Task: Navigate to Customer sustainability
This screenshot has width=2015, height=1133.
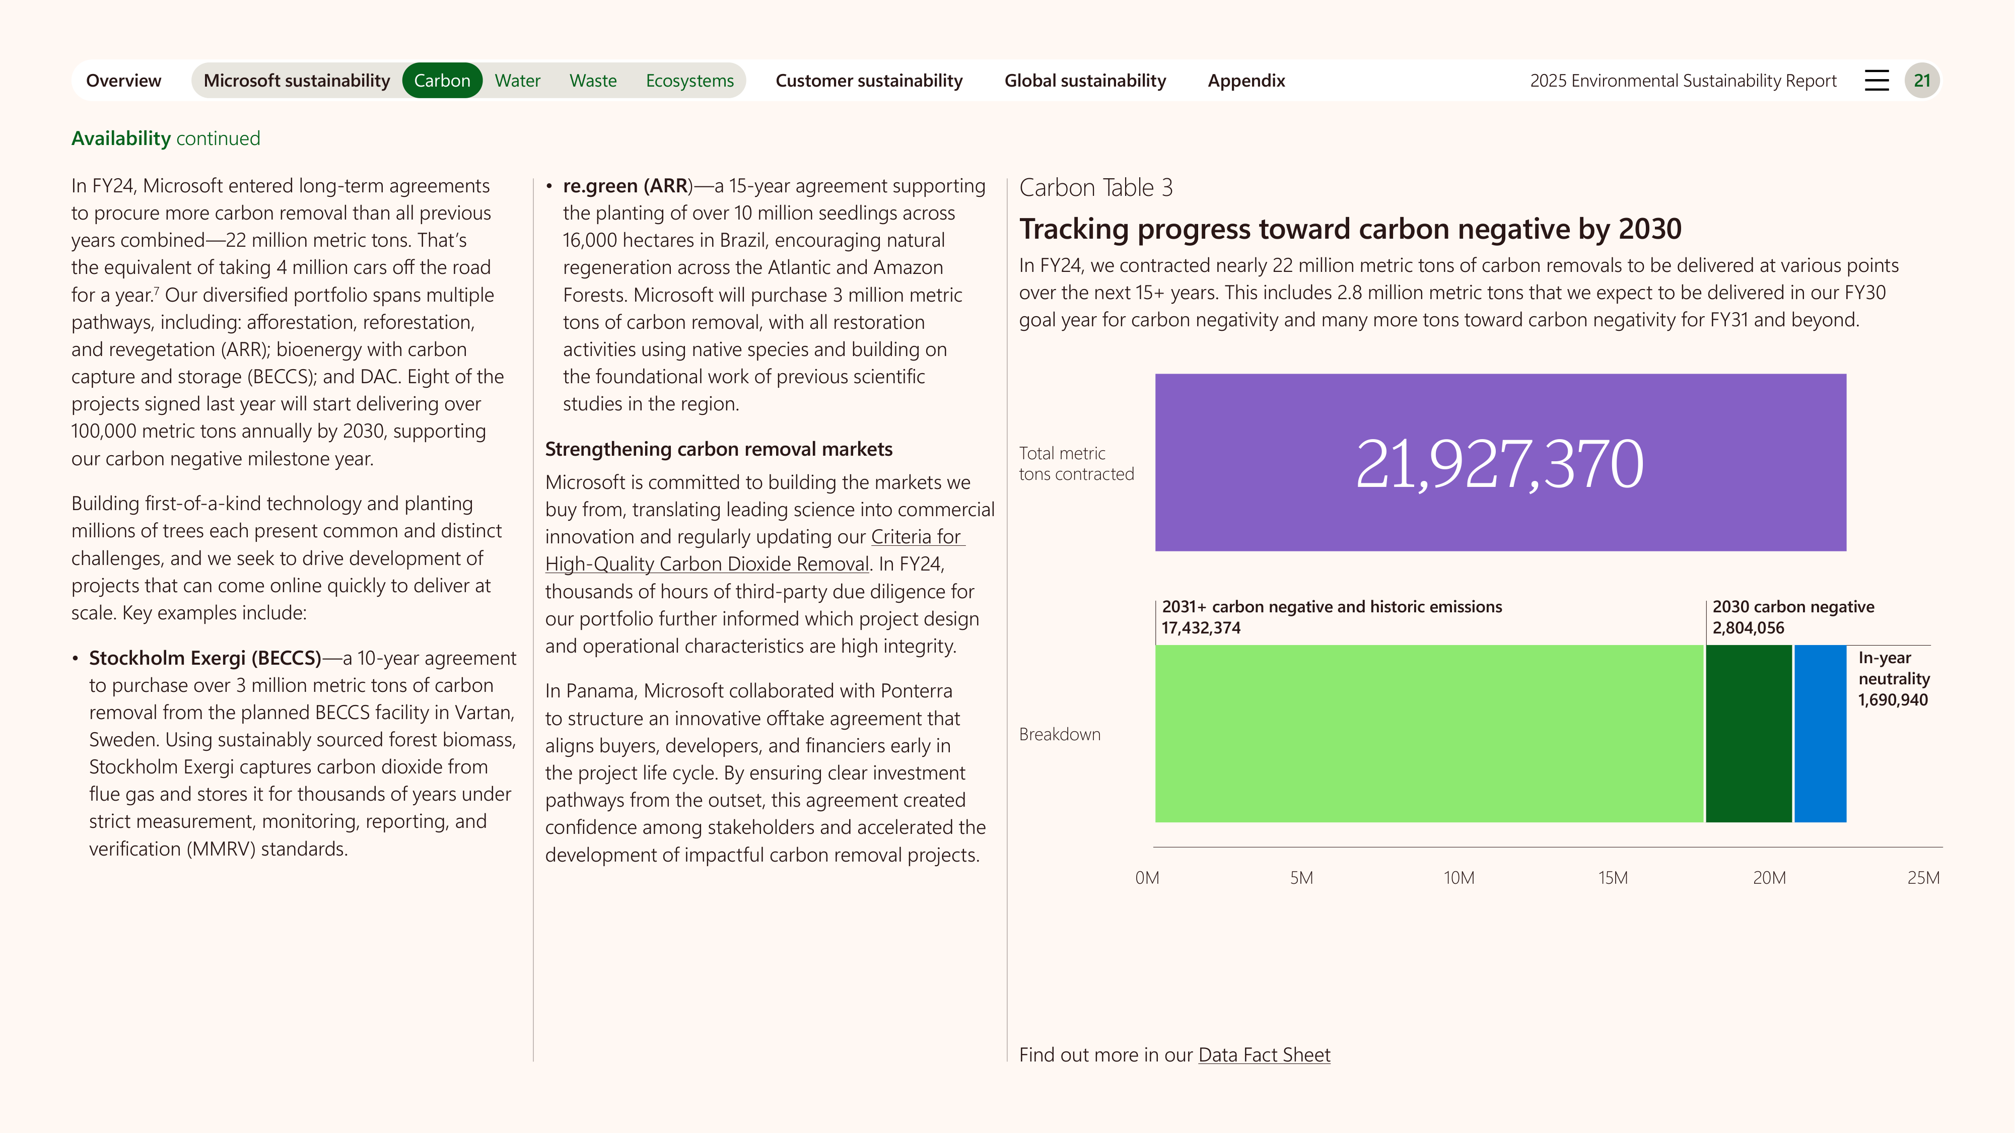Action: (x=869, y=81)
